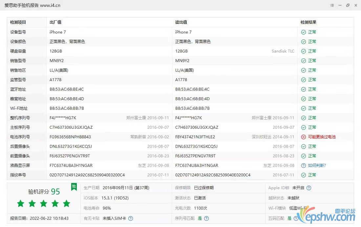Click the question mark icon for 液晶显示屏
The width and height of the screenshot is (361, 227).
(304, 166)
